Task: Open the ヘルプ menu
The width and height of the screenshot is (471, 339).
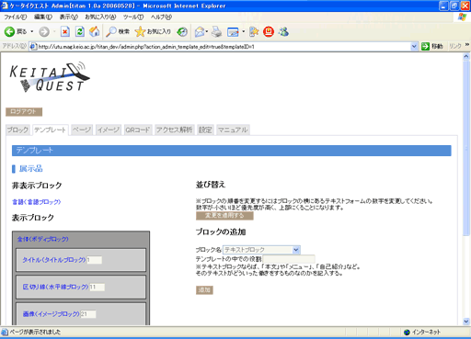Action: point(161,17)
